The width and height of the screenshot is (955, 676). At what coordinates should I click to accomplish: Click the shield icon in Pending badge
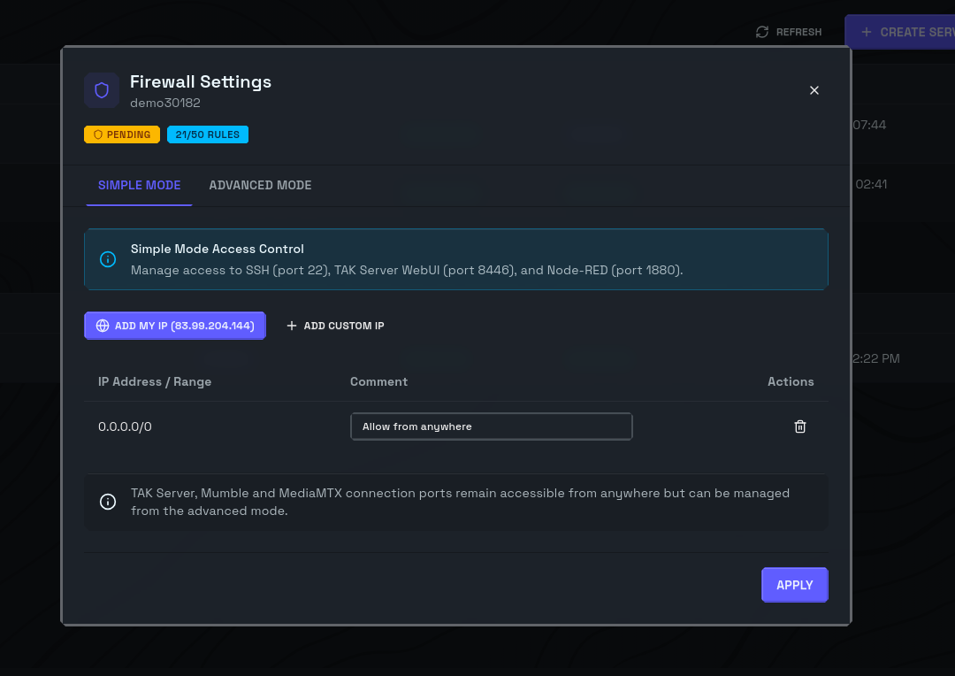[x=98, y=134]
